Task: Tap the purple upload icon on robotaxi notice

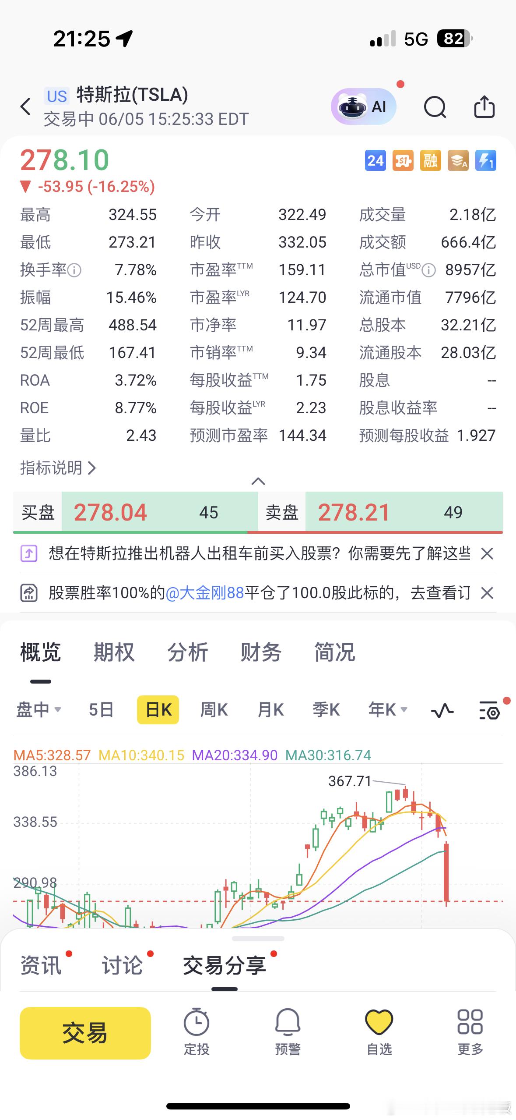Action: [29, 554]
